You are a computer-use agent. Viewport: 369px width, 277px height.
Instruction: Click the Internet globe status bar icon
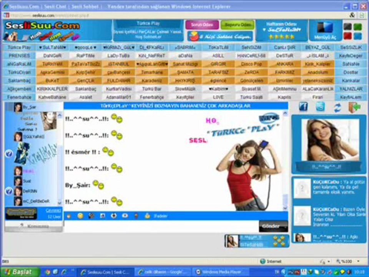(263, 261)
